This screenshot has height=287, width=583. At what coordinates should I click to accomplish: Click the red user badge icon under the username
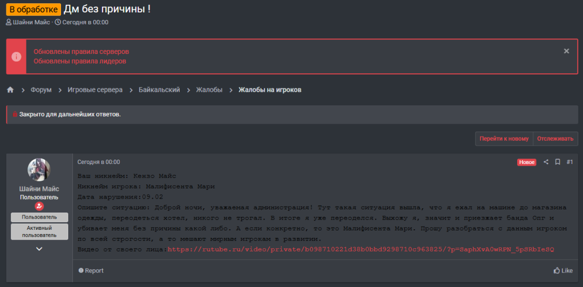coord(39,206)
